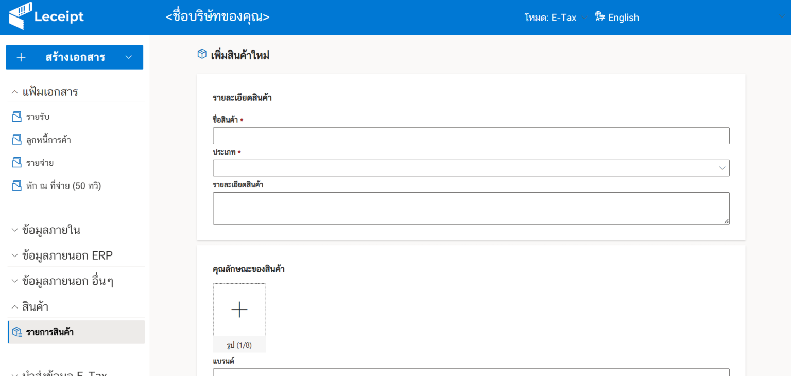Switch language to English

pos(623,18)
